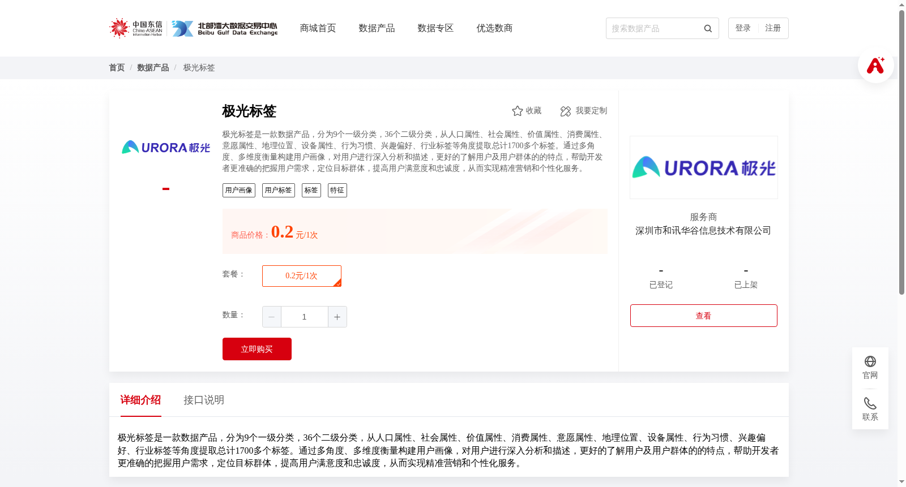Go to 数据专区 in navigation

435,28
